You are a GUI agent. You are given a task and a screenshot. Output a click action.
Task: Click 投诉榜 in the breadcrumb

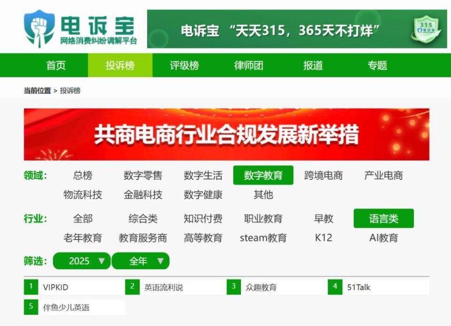click(70, 91)
